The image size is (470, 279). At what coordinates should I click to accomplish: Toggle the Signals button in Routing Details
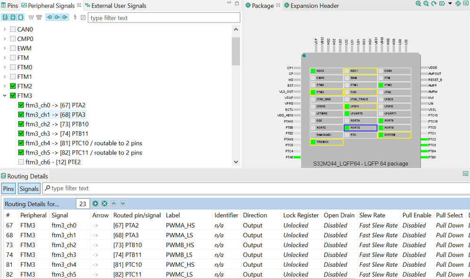tap(29, 189)
